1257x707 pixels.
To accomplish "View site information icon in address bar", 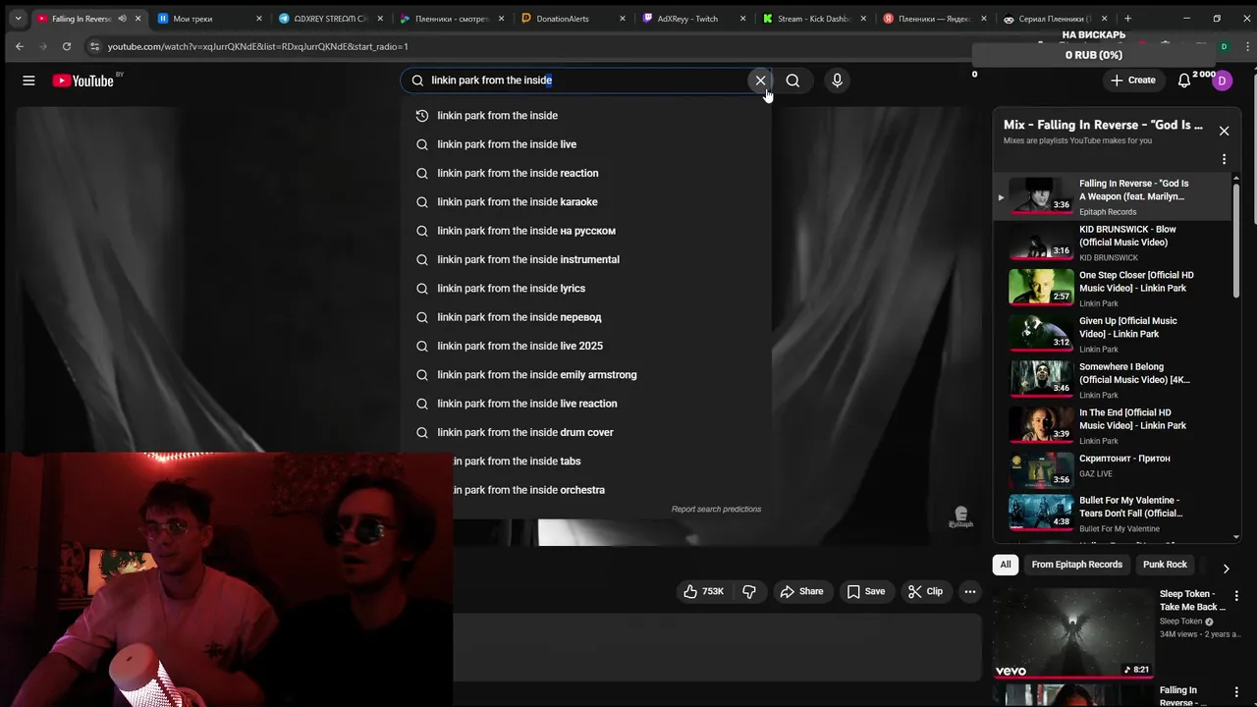I will (x=94, y=46).
